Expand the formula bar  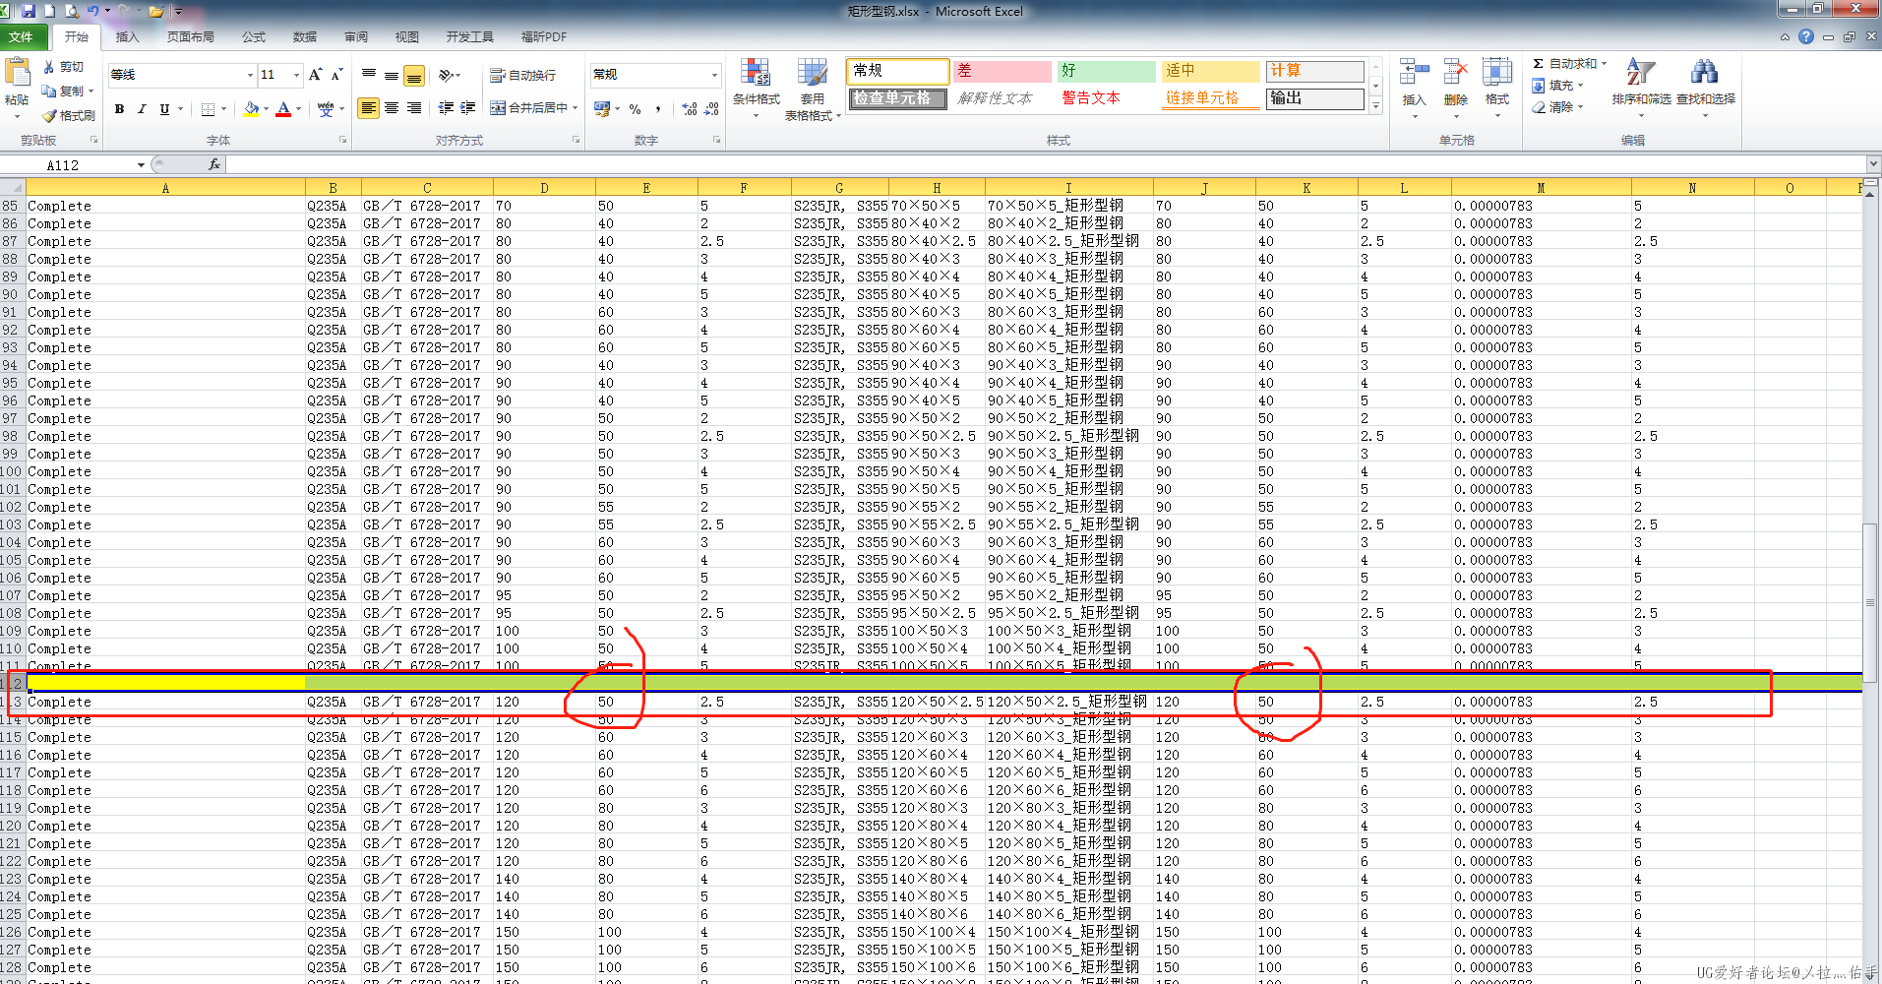pos(1873,164)
